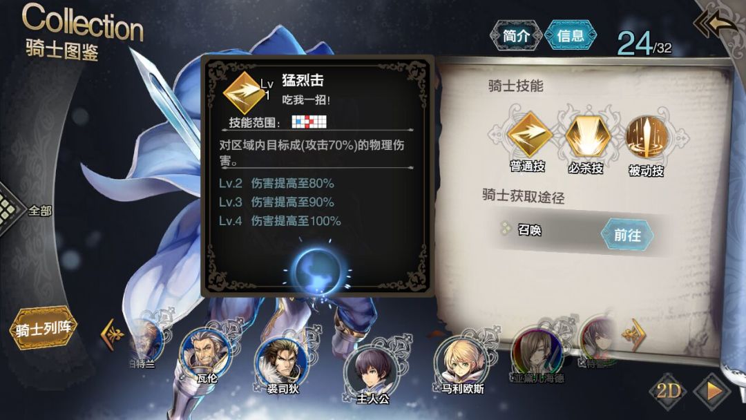Viewport: 746px width, 420px height.
Task: Show next knights with right gold arrow
Action: 635,334
